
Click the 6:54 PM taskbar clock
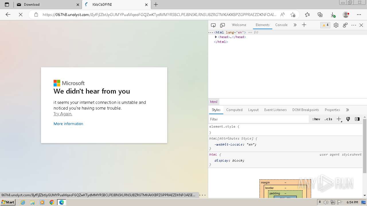[352, 202]
